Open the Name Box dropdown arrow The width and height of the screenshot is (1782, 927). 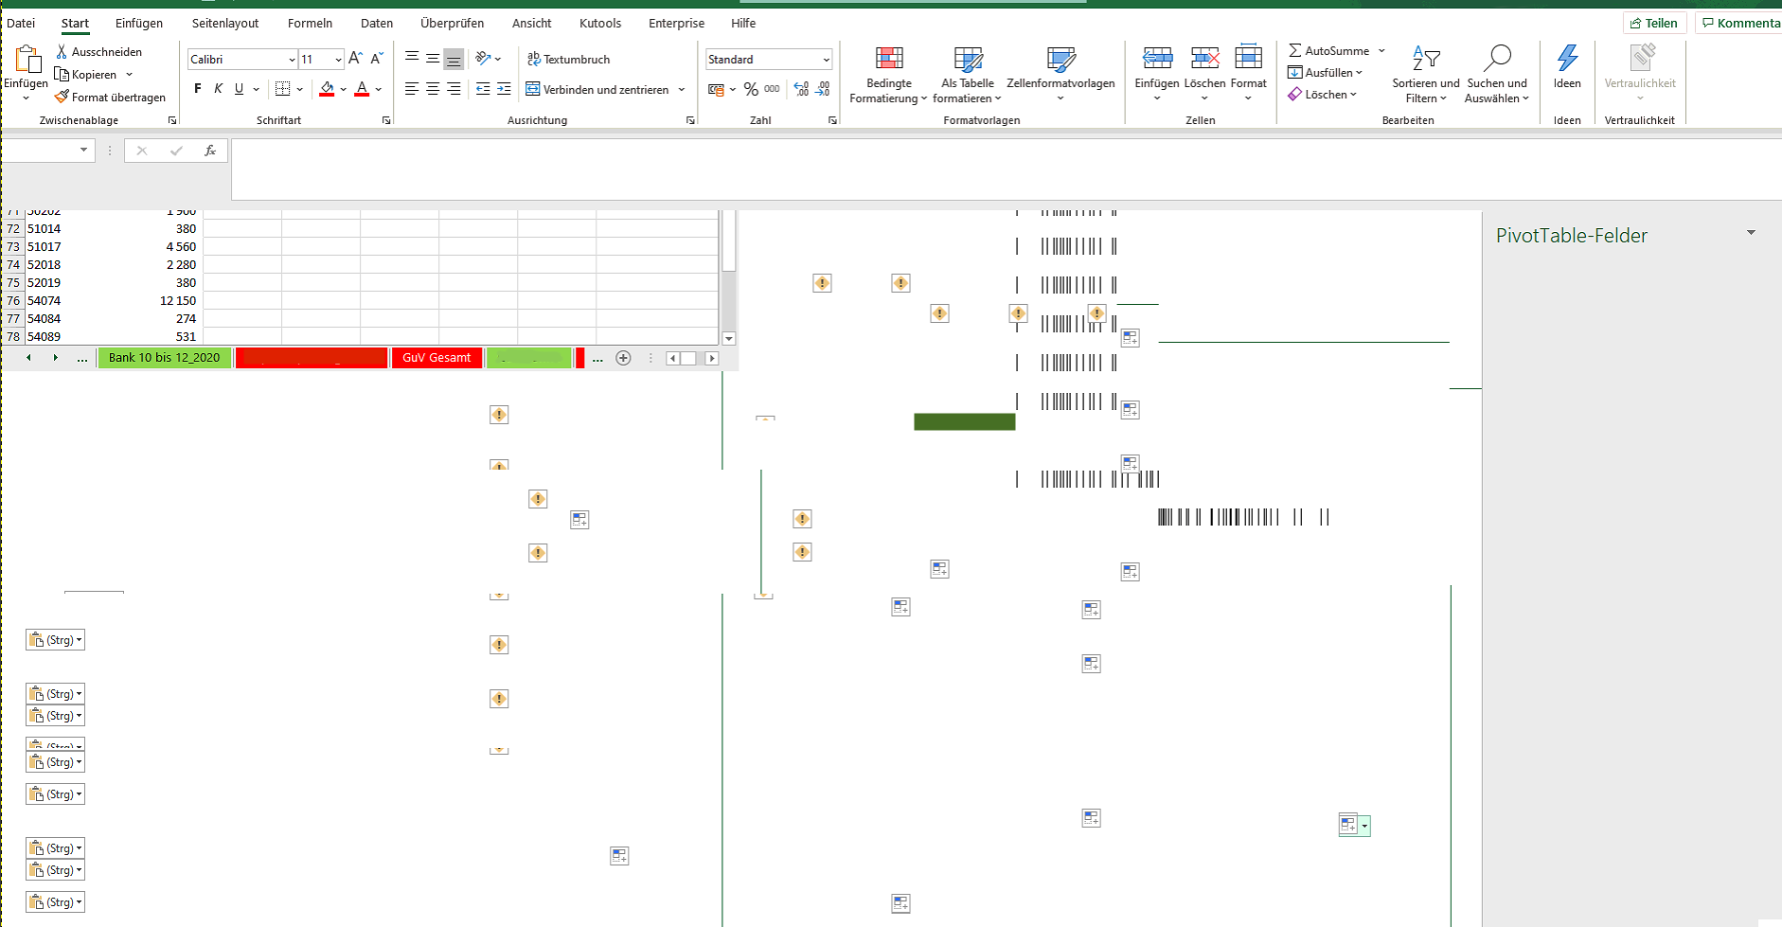point(83,151)
